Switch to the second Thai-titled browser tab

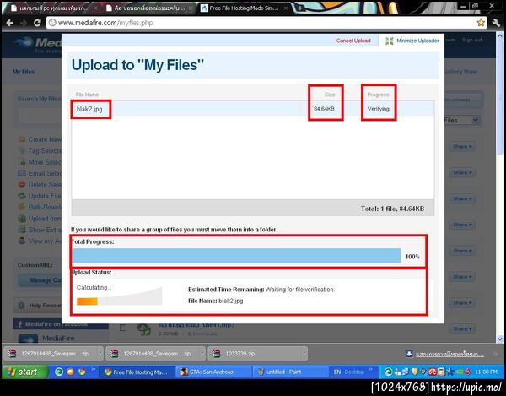(x=149, y=8)
